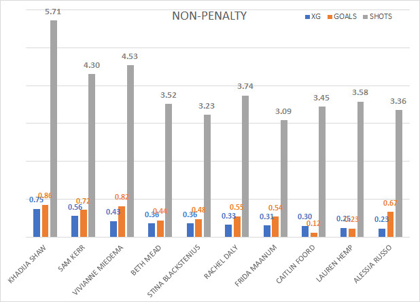
Task: Click the orange GOALS legend swatch
Action: click(330, 17)
